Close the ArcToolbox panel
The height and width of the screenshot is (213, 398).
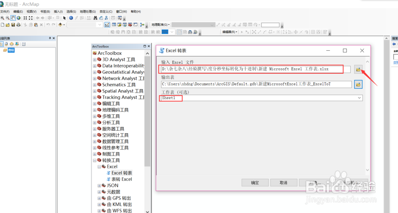point(149,46)
